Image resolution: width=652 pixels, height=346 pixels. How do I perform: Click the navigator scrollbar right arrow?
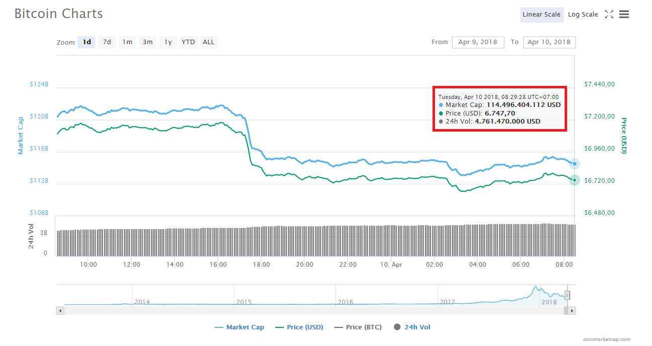tap(572, 311)
